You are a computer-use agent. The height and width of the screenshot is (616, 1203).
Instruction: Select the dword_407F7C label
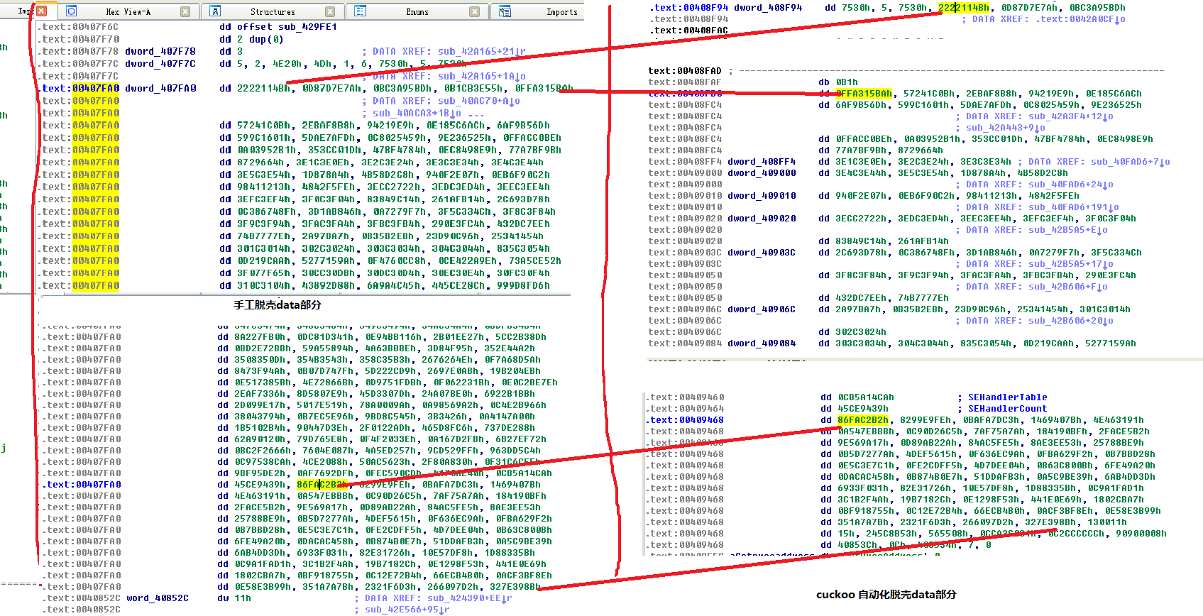(160, 64)
